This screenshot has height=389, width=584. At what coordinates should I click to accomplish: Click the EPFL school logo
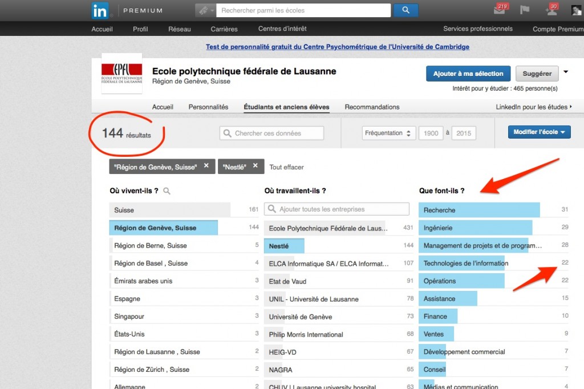click(122, 73)
